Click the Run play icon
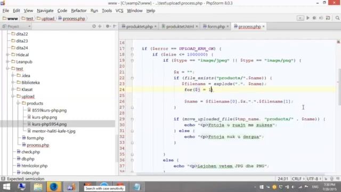This screenshot has width=341, height=192. [308, 18]
